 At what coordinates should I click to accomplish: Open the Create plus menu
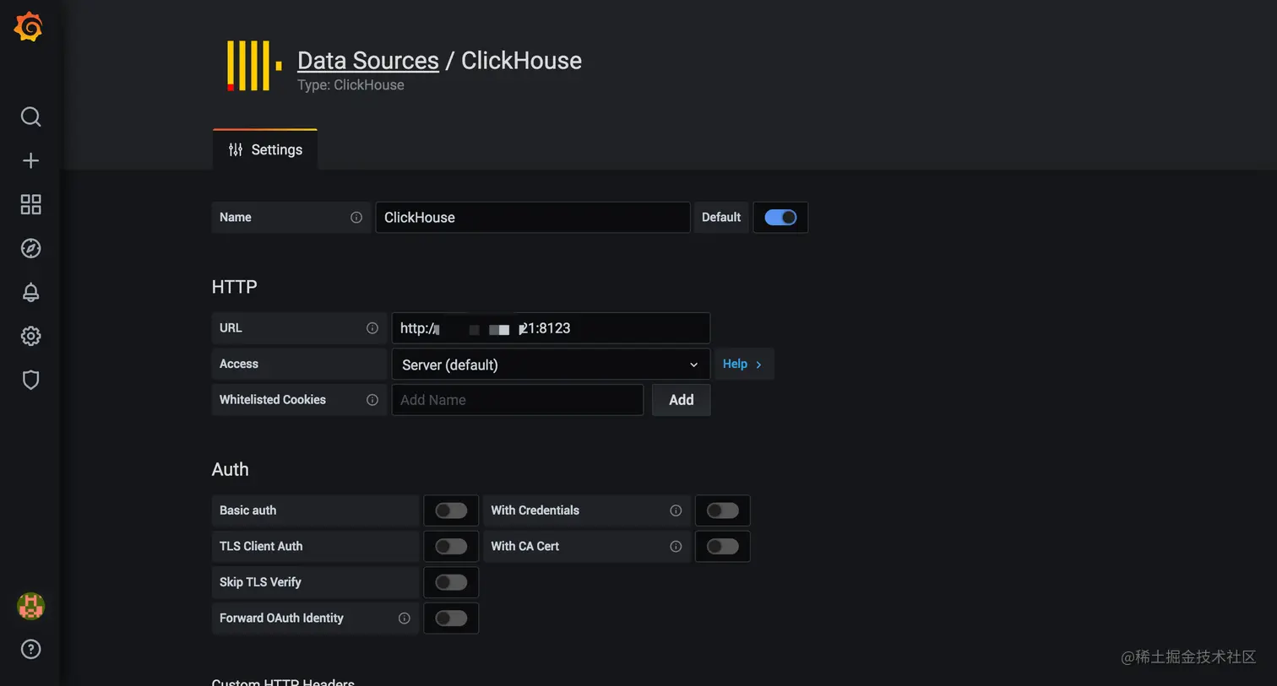click(30, 160)
